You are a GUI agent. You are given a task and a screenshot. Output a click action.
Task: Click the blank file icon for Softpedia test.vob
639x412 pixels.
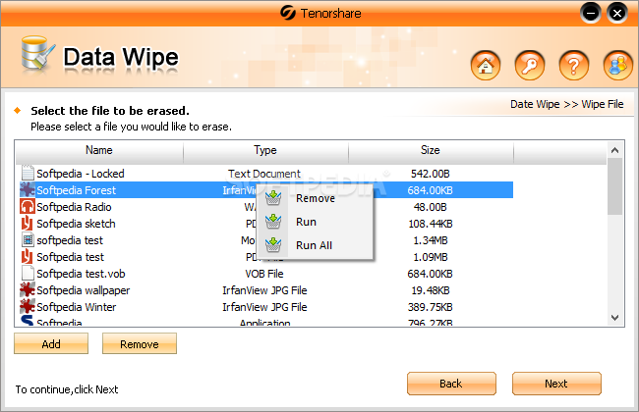28,274
